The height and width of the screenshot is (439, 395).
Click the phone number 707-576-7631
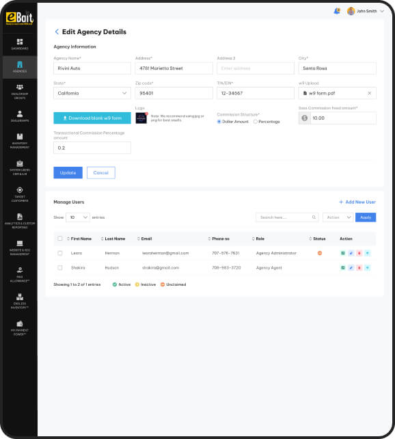(x=226, y=253)
